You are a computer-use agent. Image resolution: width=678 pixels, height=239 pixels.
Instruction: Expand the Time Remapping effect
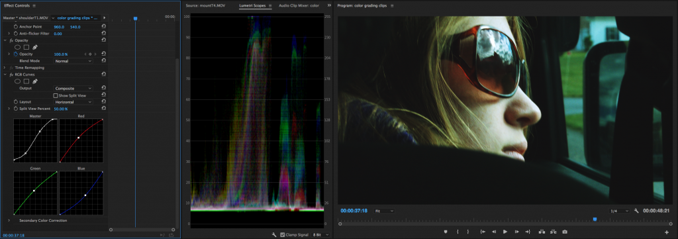5,68
